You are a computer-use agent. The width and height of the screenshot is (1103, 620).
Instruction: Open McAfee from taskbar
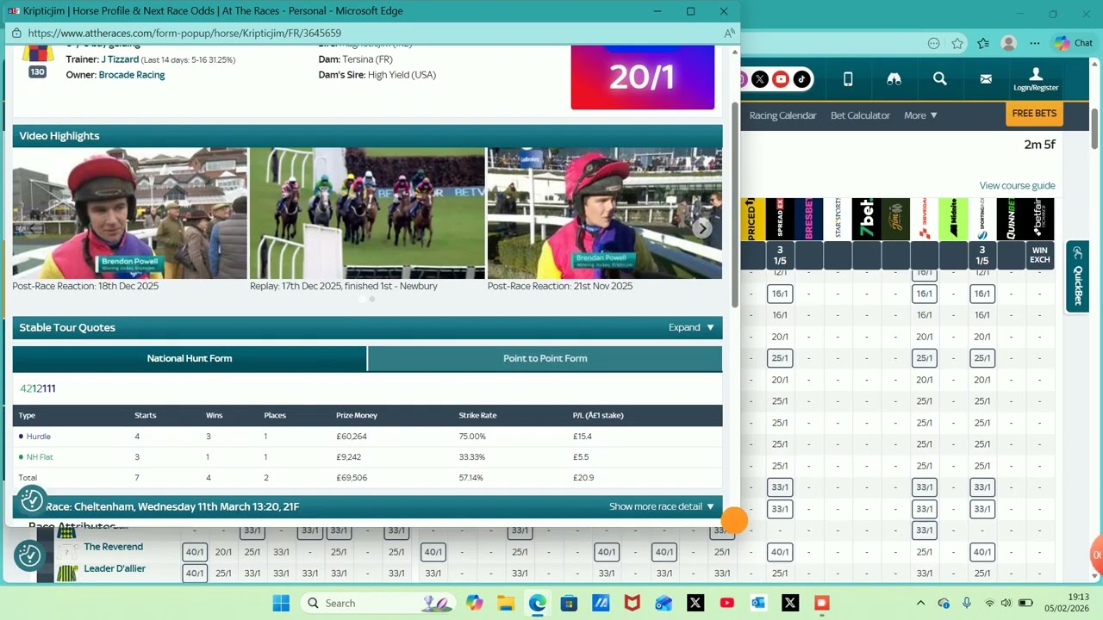click(632, 603)
